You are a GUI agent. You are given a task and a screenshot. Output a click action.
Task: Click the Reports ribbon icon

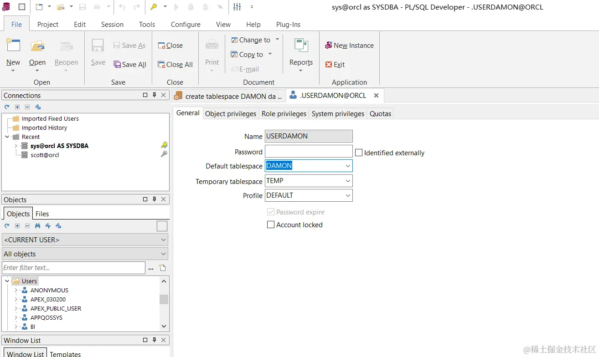point(301,46)
